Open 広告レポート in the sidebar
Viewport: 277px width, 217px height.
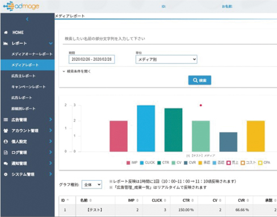22,98
